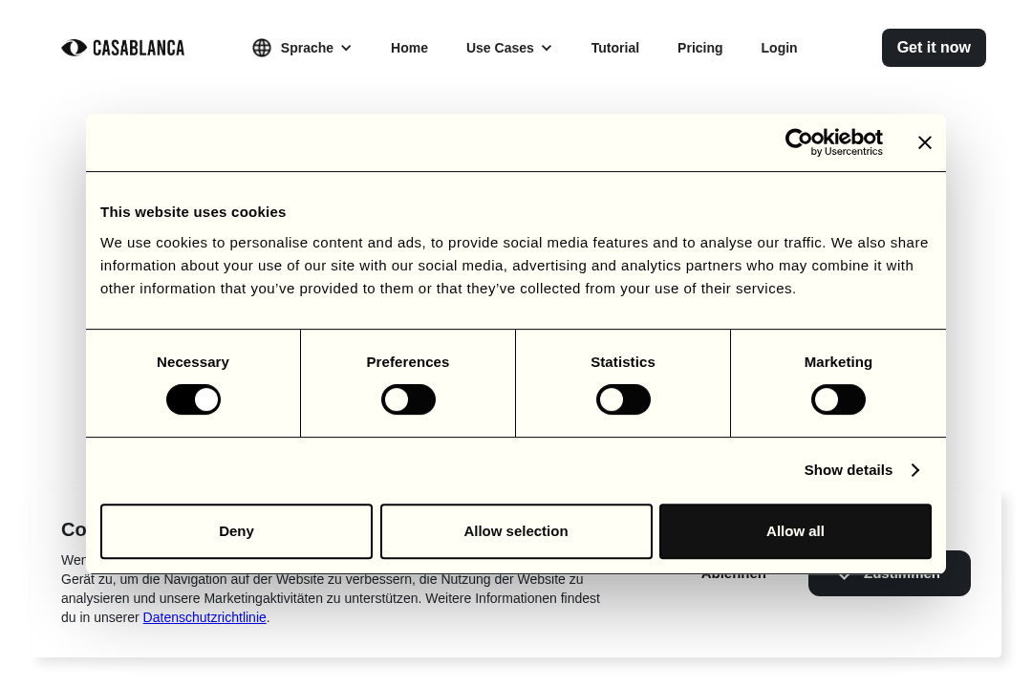This screenshot has height=688, width=1032.
Task: Click the Casablanca eye logo
Action: (75, 48)
